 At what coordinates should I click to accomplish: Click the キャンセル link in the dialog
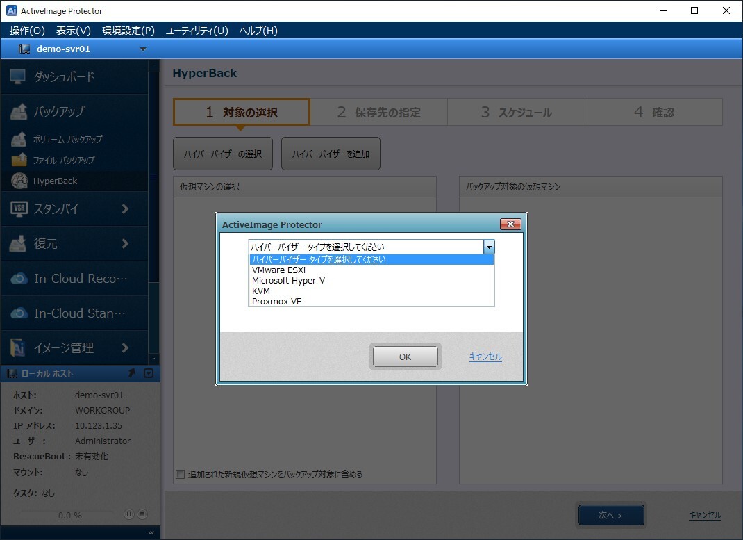click(485, 357)
